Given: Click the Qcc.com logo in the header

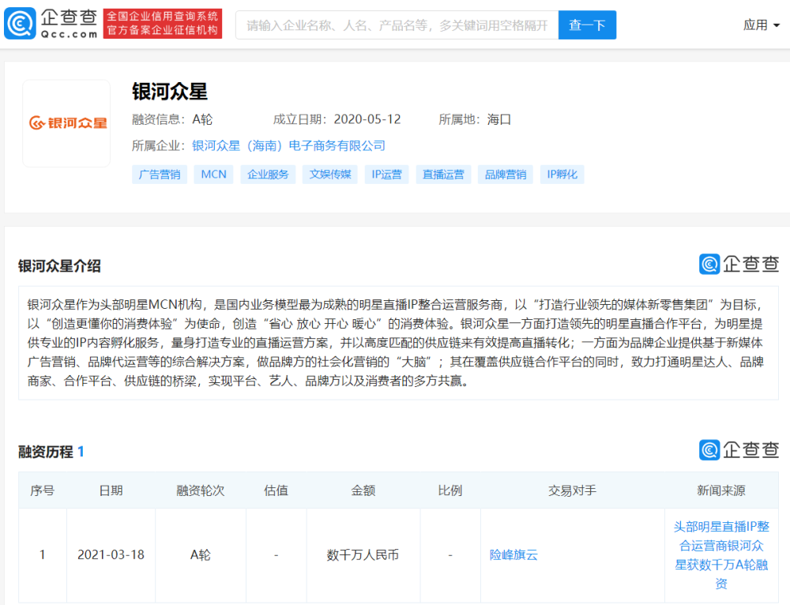Looking at the screenshot, I should 51,24.
